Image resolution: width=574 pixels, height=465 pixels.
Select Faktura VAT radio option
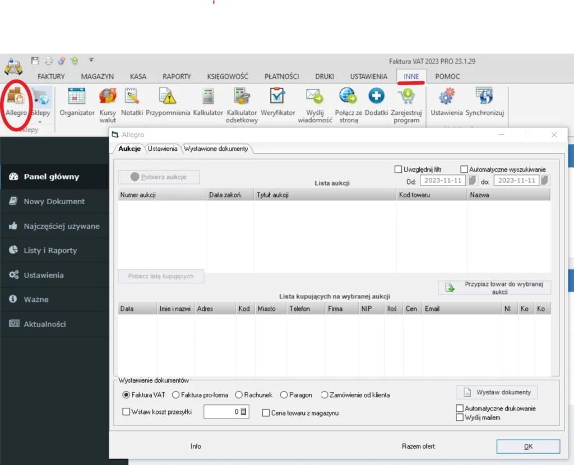[x=126, y=395]
